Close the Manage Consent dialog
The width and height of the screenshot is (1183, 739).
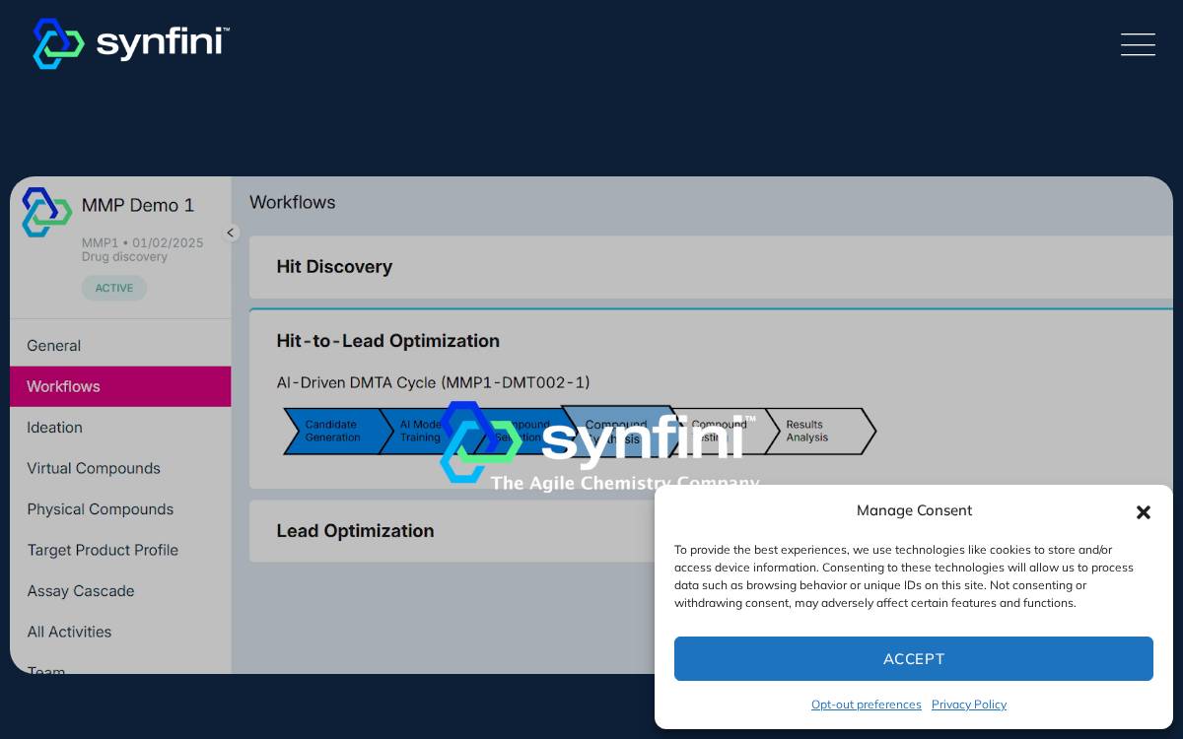click(x=1144, y=512)
